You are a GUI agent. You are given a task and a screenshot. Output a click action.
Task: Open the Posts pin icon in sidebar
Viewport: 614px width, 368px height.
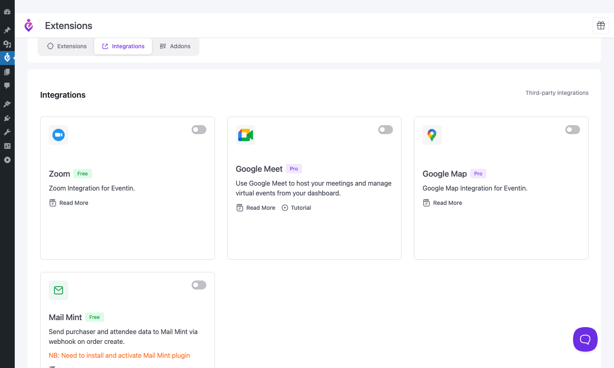point(7,30)
